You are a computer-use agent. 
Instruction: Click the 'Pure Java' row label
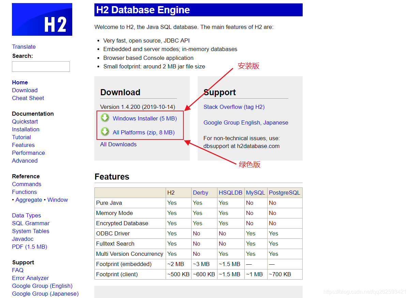click(109, 203)
